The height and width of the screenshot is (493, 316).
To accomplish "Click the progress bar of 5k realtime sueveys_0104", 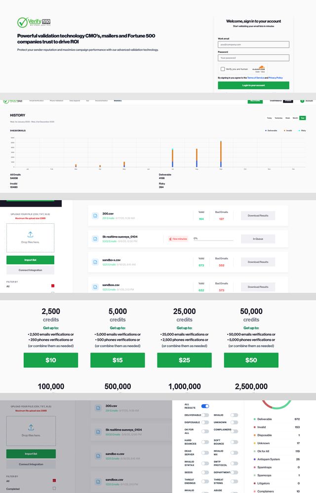I will 213,241.
